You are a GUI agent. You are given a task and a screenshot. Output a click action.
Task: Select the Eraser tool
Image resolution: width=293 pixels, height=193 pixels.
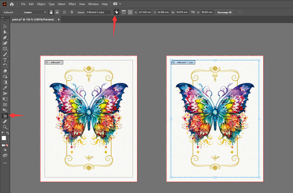coord(5,71)
